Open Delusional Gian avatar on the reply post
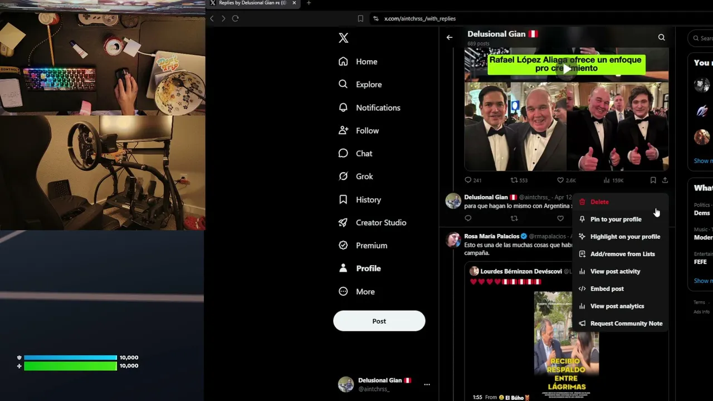Screen dimensions: 713x401 [453, 201]
